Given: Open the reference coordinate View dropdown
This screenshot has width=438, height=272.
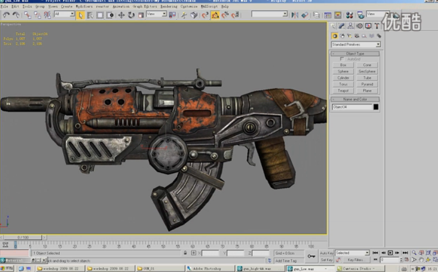Looking at the screenshot, I should click(x=156, y=14).
